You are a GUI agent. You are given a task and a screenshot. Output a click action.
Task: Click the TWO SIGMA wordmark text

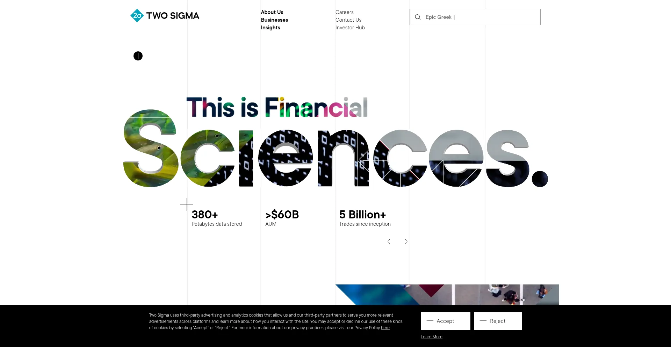tap(173, 16)
